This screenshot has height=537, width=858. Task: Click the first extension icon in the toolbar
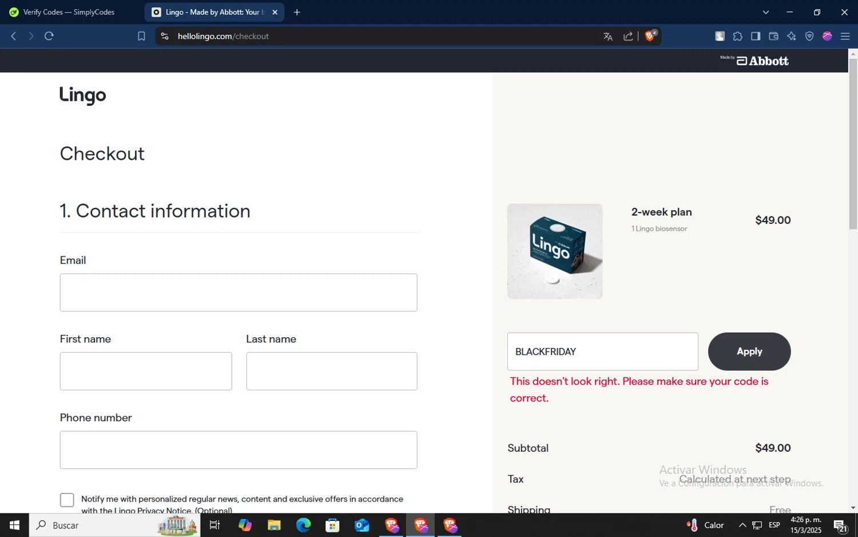[720, 36]
